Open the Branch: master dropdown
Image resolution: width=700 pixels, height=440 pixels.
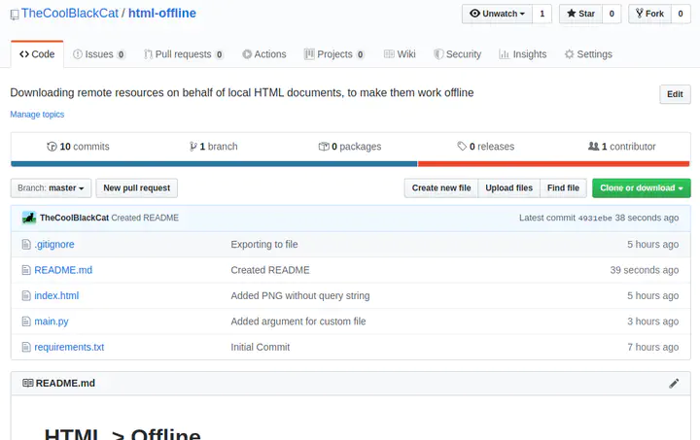[51, 188]
